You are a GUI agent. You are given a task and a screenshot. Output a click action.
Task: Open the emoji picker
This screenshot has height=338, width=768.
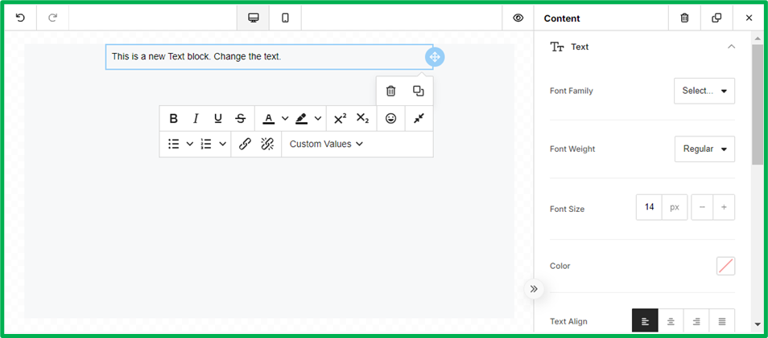coord(391,118)
